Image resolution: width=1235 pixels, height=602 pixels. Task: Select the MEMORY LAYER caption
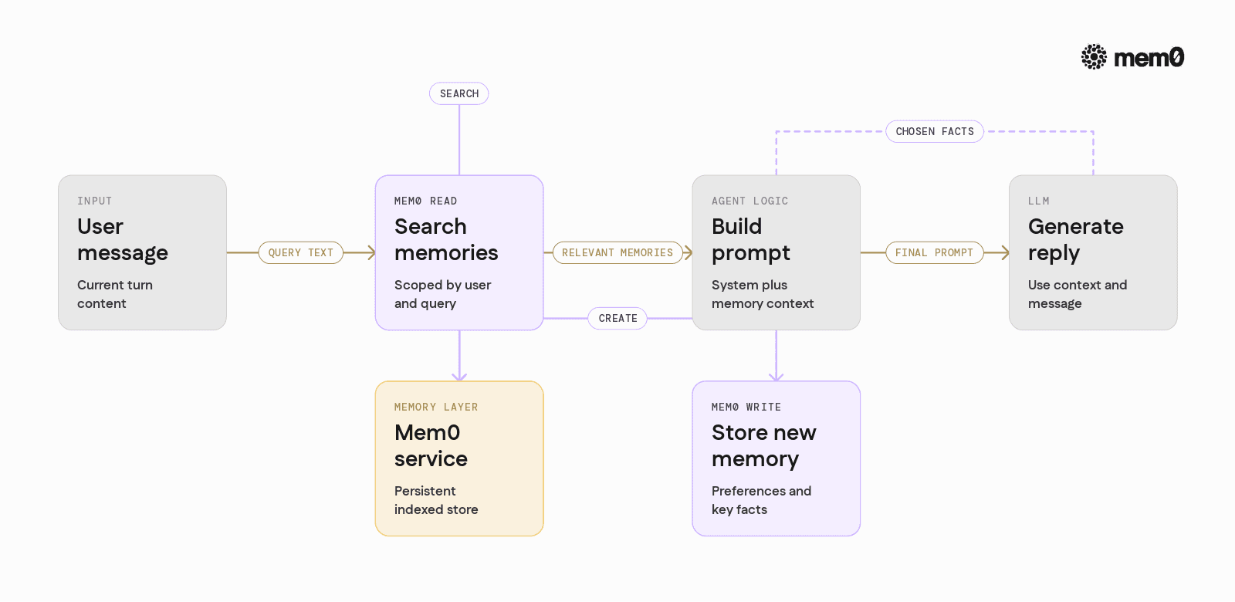(x=436, y=407)
